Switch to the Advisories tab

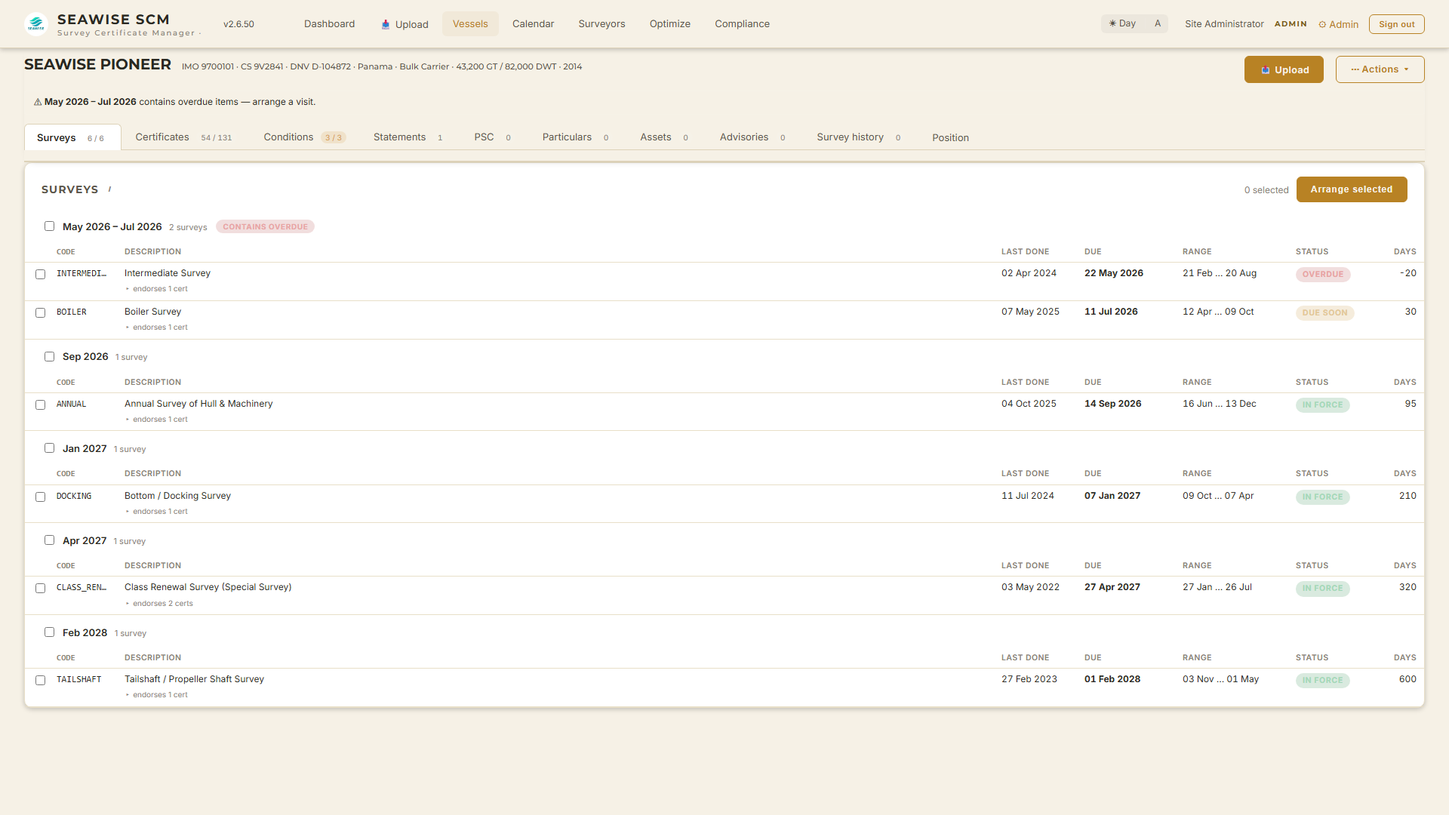tap(752, 137)
